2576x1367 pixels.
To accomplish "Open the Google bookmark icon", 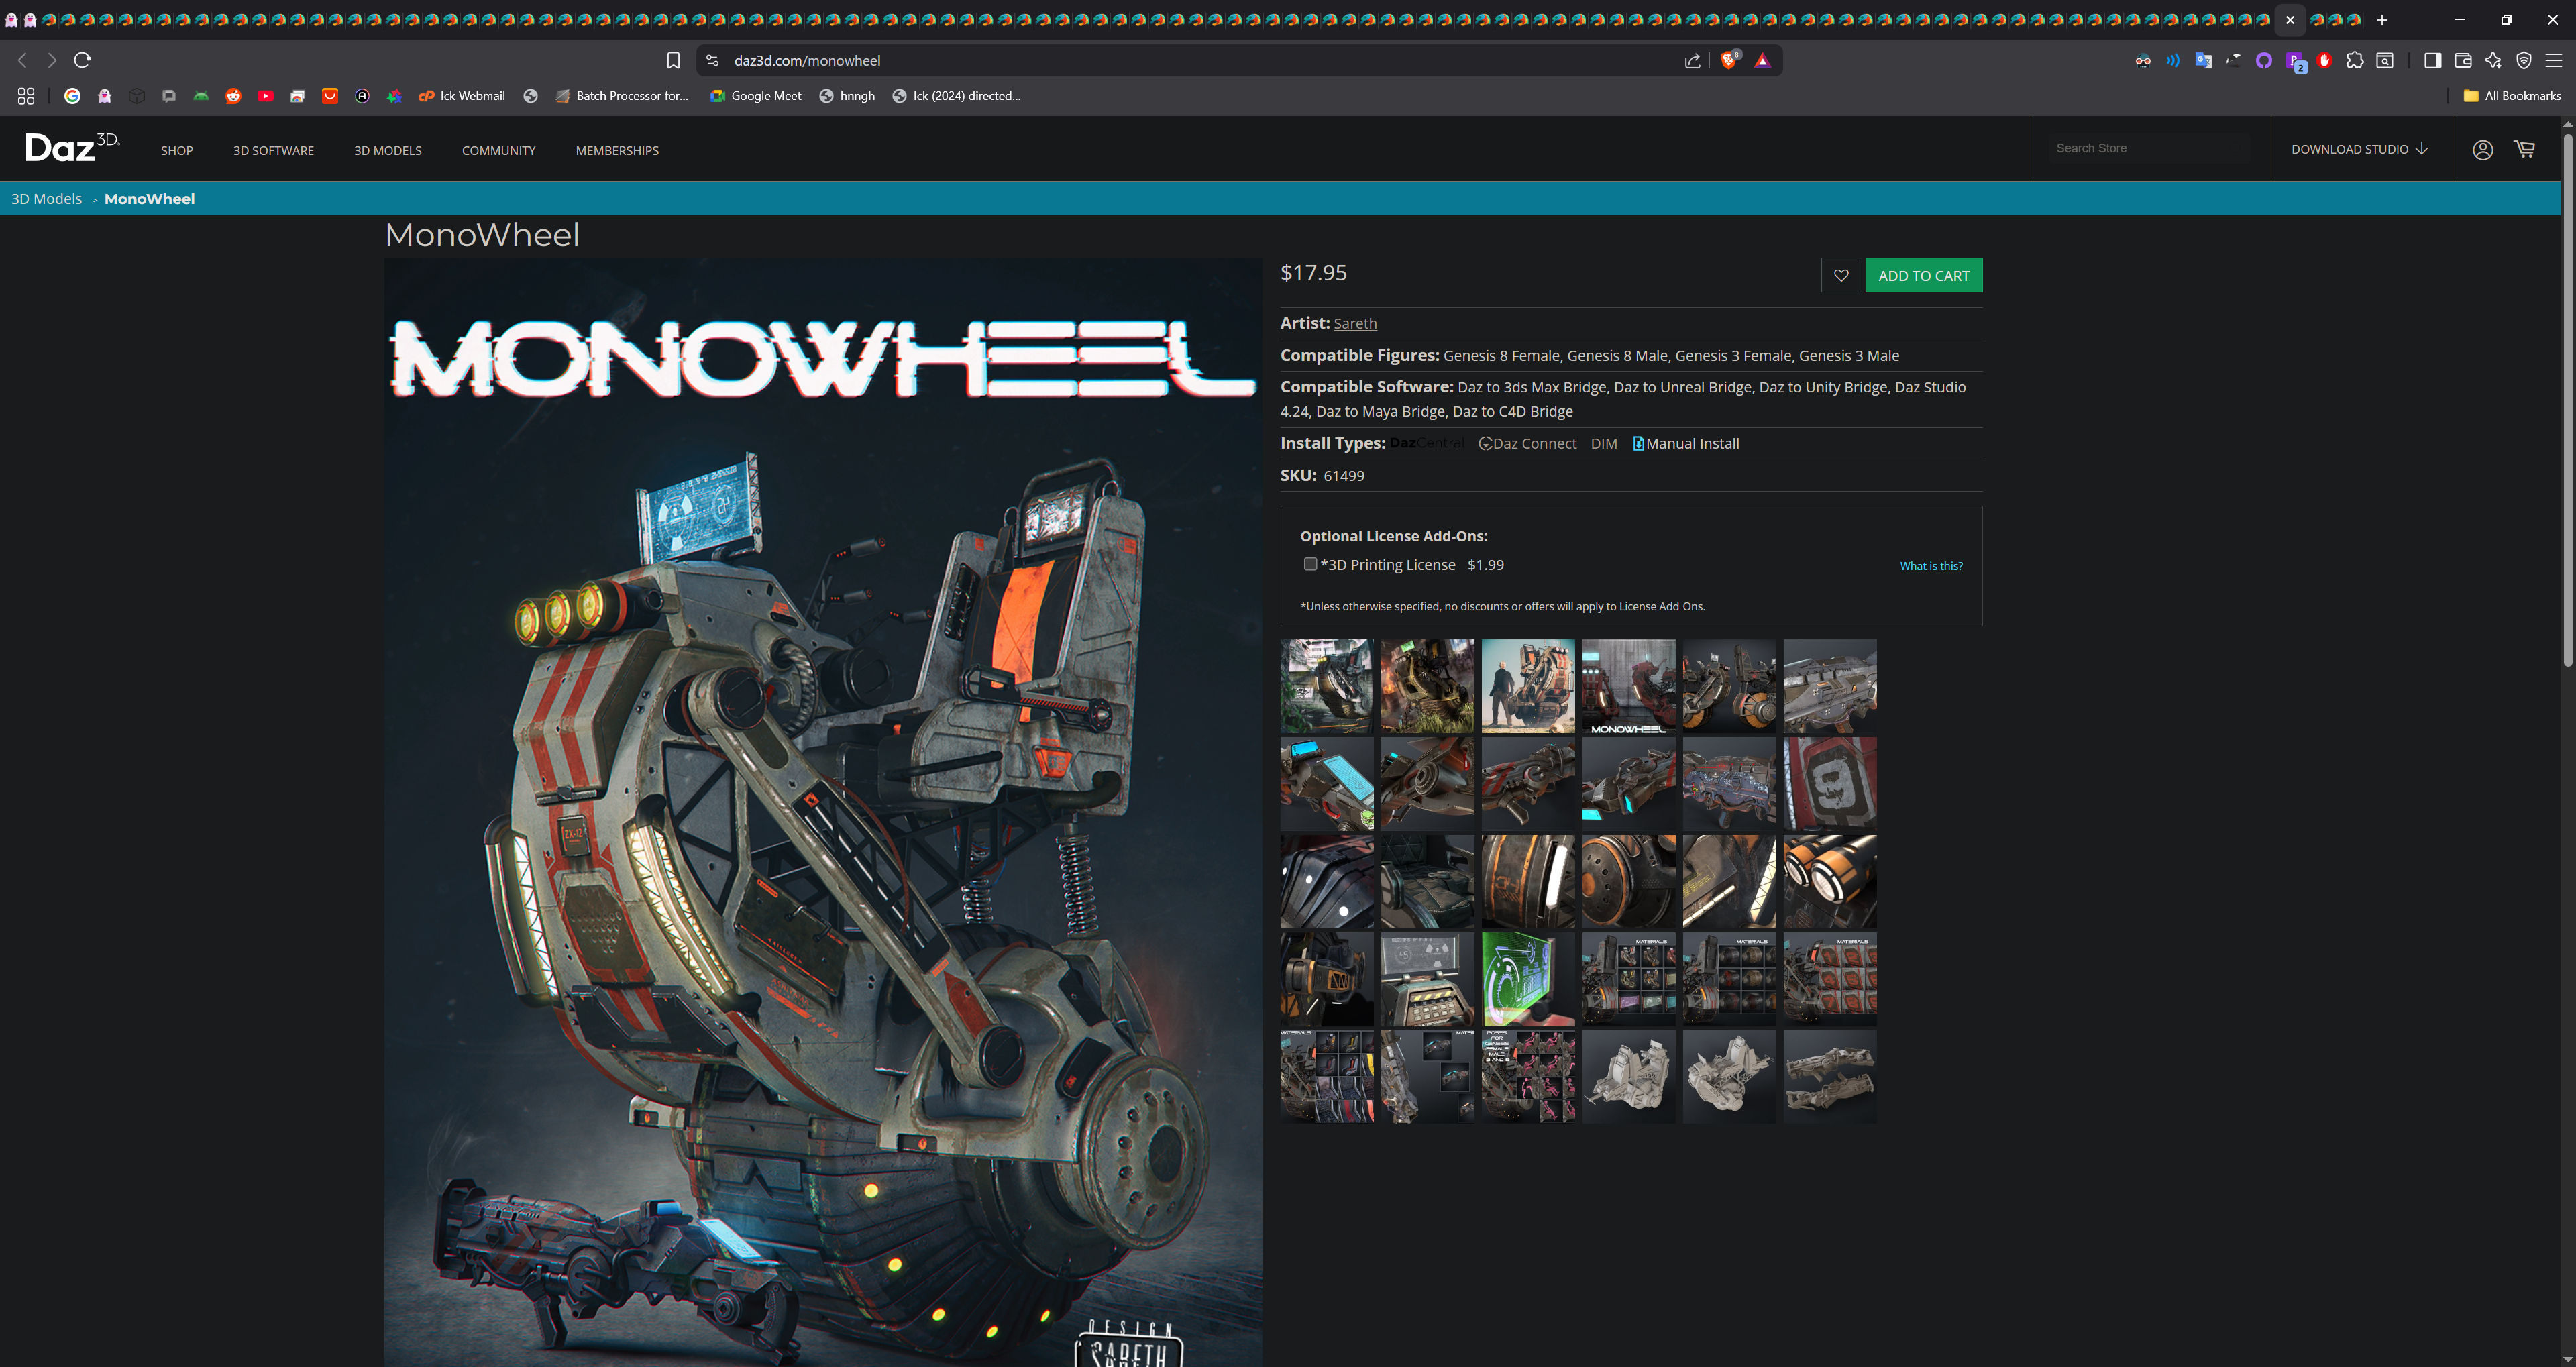I will (72, 96).
